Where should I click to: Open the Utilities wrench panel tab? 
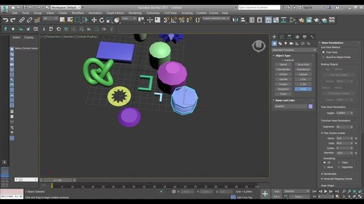tap(312, 37)
